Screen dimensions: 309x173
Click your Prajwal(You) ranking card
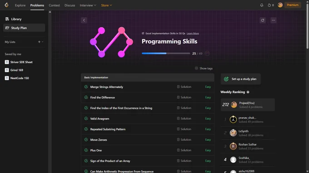pyautogui.click(x=248, y=105)
